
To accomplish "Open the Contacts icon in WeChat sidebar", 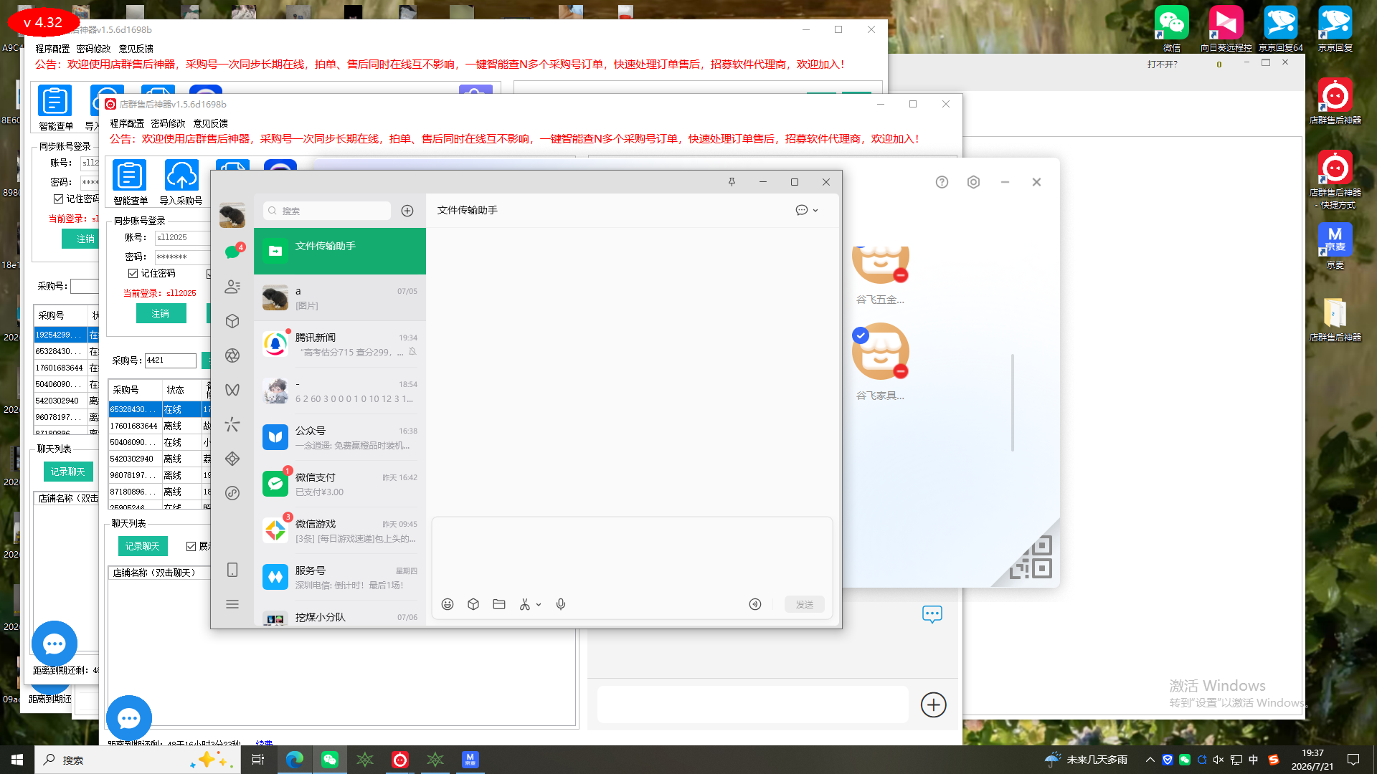I will click(232, 287).
